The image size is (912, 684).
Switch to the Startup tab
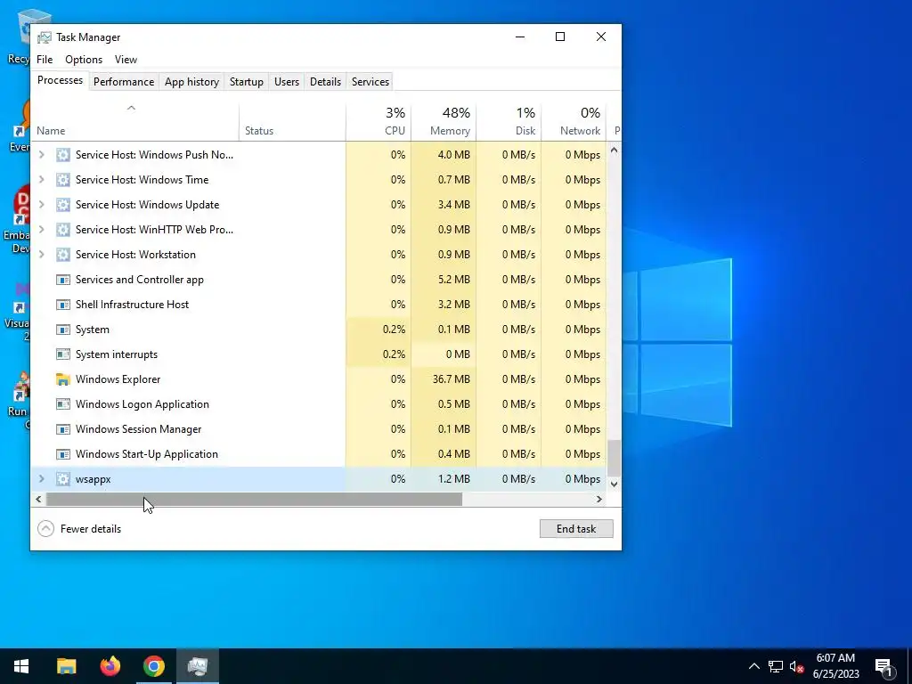click(x=247, y=82)
